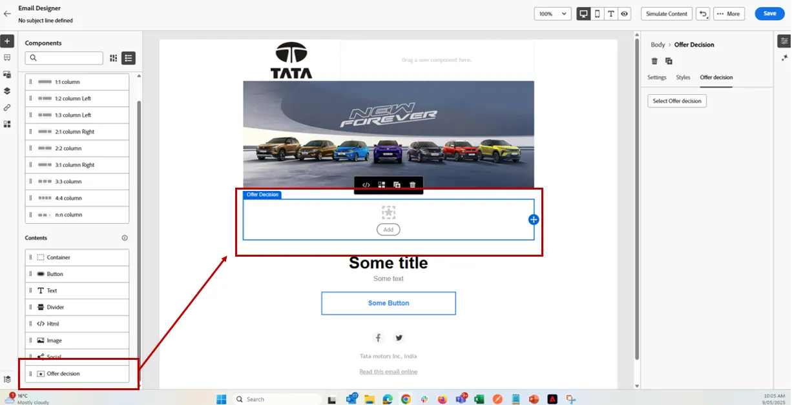Delete component via right panel trash icon

point(654,61)
